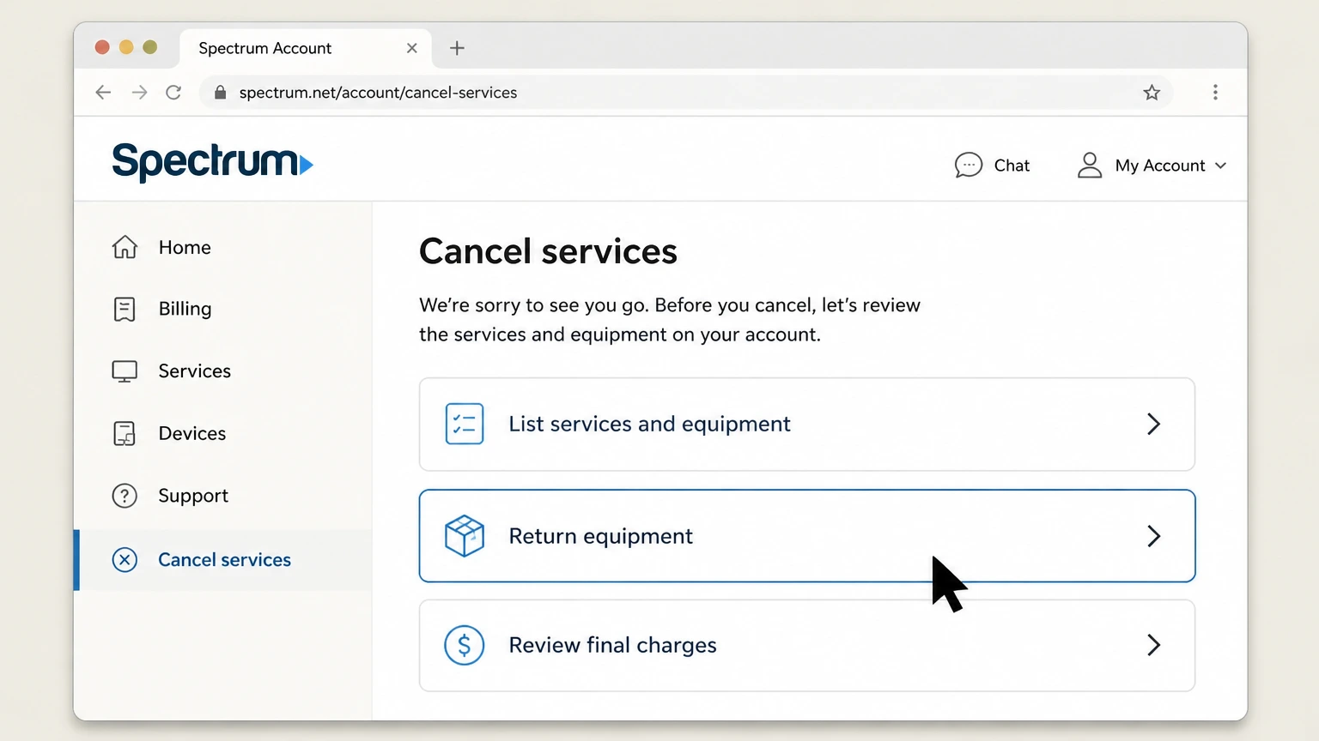The width and height of the screenshot is (1319, 741).
Task: Open the Chat link in header
Action: click(x=992, y=165)
